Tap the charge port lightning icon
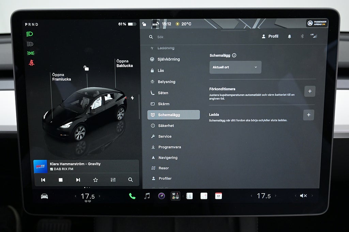Image resolution: width=349 pixels, height=232 pixels. (132, 98)
